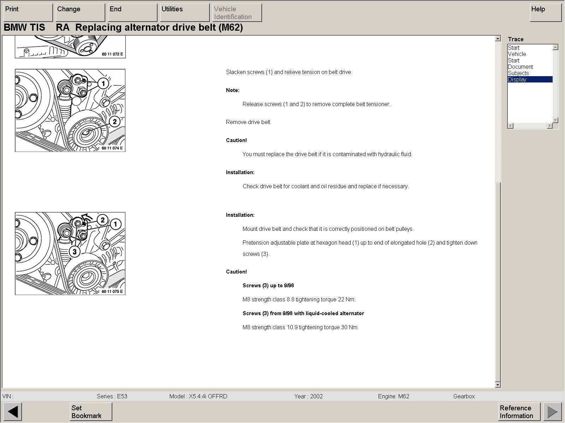Select Vehicle in the Trace list
Viewport: 565px width, 423px height.
[517, 54]
